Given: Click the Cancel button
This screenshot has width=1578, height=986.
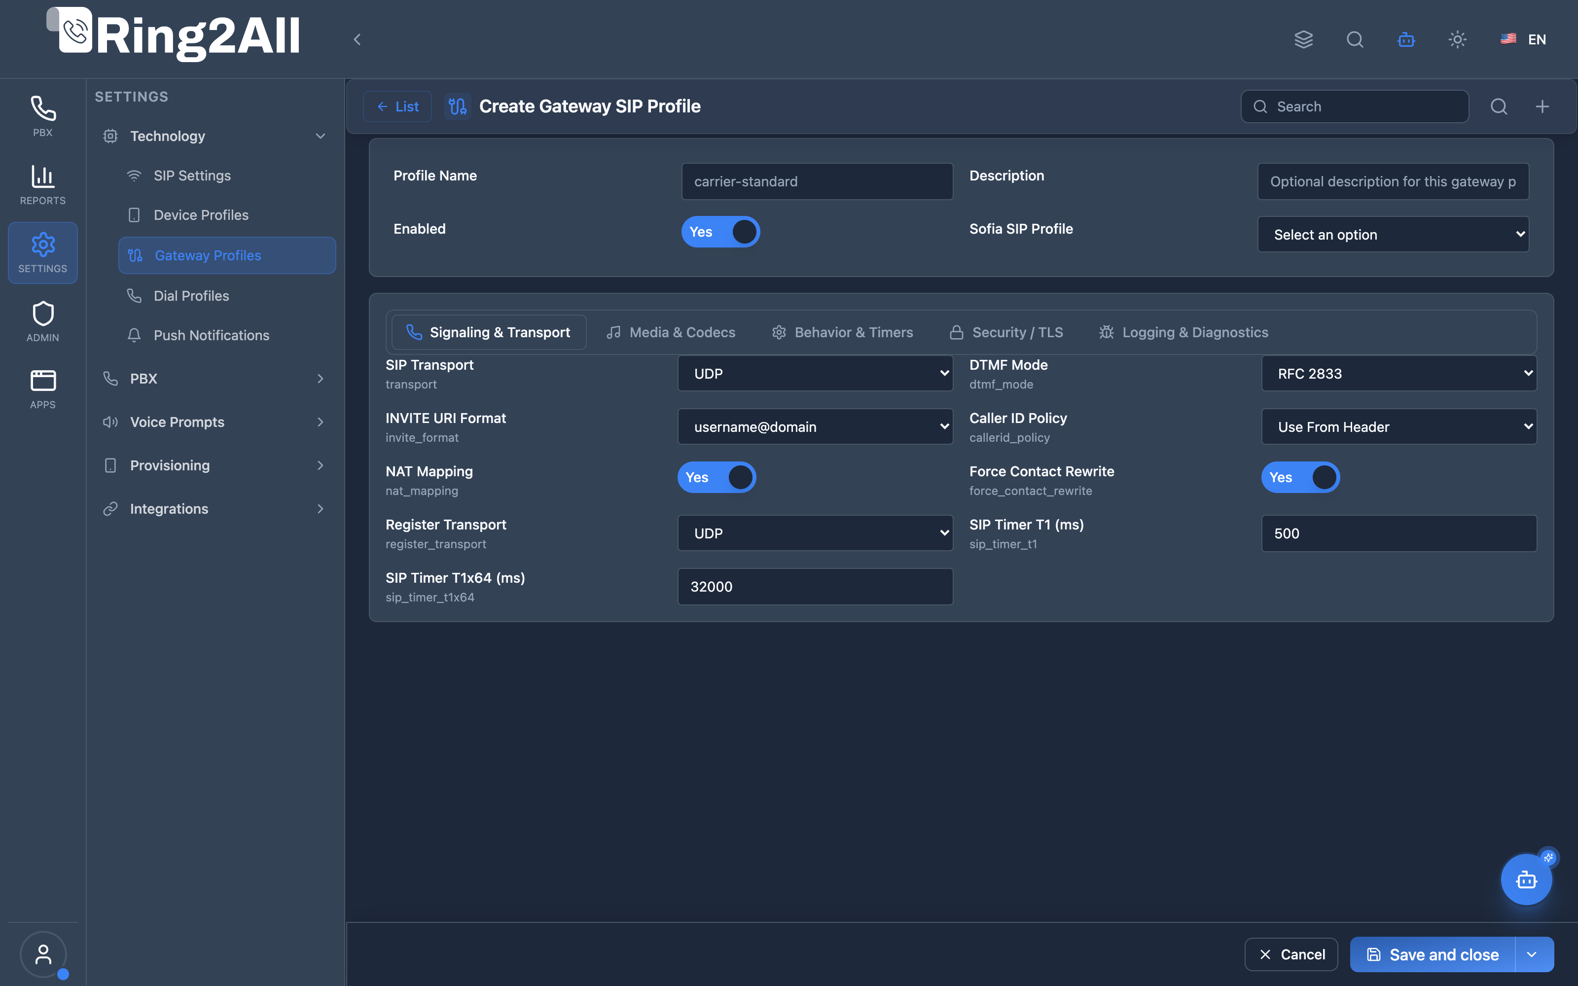Looking at the screenshot, I should pyautogui.click(x=1291, y=954).
